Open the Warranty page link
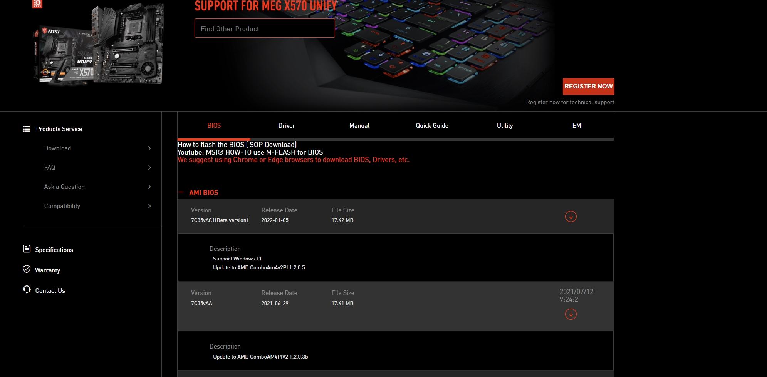Image resolution: width=767 pixels, height=377 pixels. click(47, 270)
